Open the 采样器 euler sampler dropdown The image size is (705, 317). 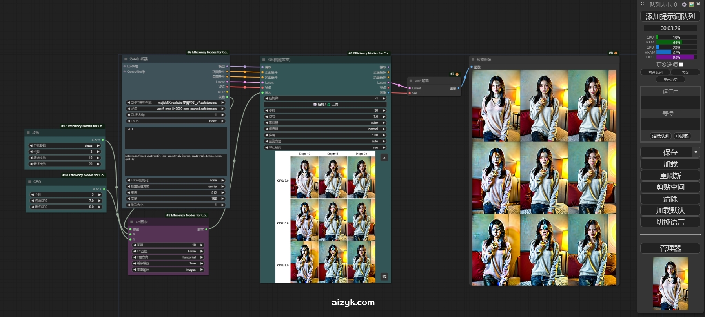pos(325,123)
